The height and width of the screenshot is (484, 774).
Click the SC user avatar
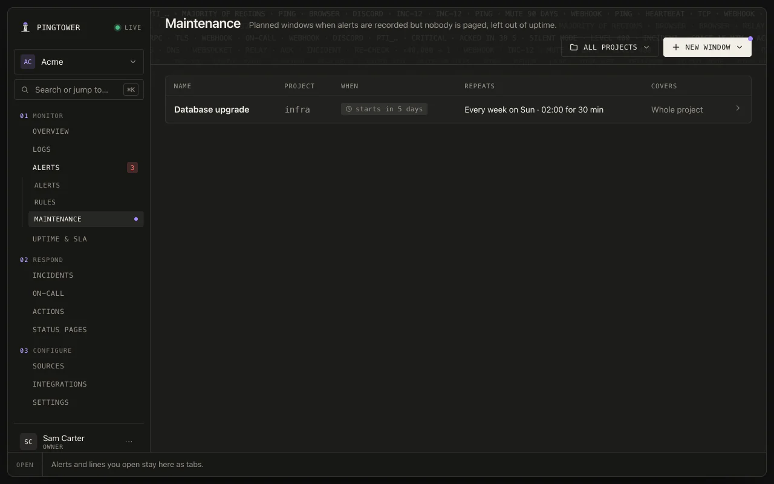[28, 442]
